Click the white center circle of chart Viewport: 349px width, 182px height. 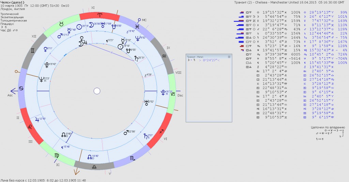tap(97, 91)
